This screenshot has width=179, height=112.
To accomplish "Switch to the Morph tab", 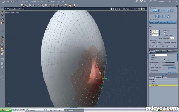I will pyautogui.click(x=157, y=51).
